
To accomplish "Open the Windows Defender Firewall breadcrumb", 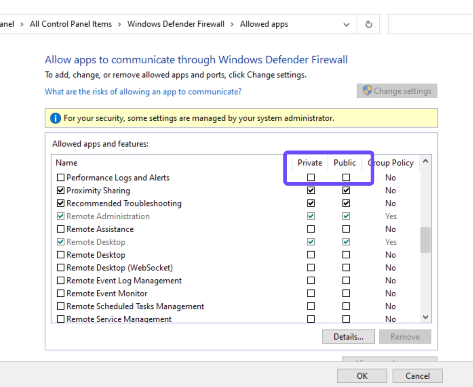I will click(x=176, y=24).
